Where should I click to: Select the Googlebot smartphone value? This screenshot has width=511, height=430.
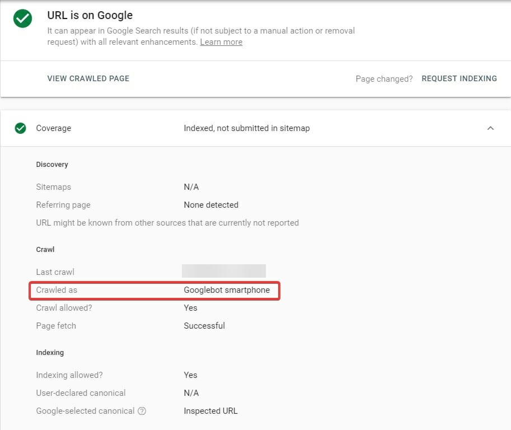pyautogui.click(x=227, y=290)
